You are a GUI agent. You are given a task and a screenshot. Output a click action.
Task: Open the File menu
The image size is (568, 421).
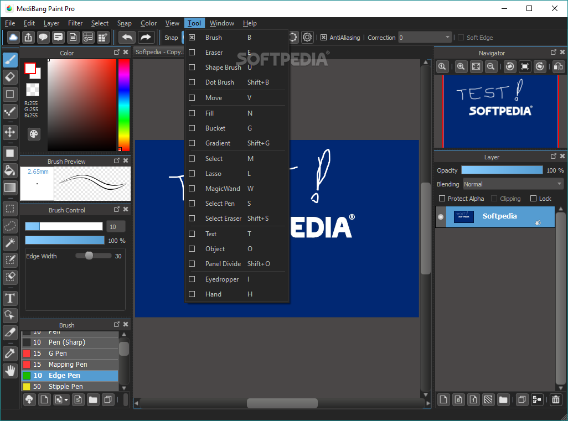pos(10,23)
